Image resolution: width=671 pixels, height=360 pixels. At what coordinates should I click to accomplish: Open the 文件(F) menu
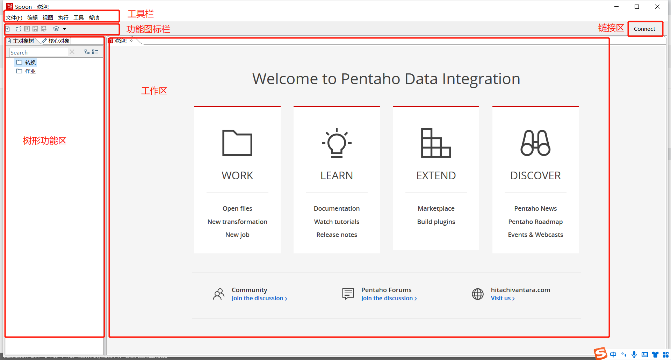tap(14, 18)
